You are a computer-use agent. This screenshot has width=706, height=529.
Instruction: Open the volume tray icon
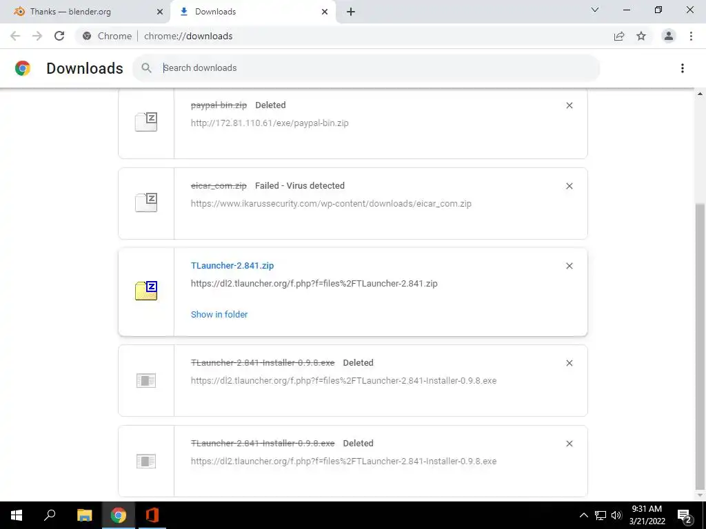click(x=616, y=515)
